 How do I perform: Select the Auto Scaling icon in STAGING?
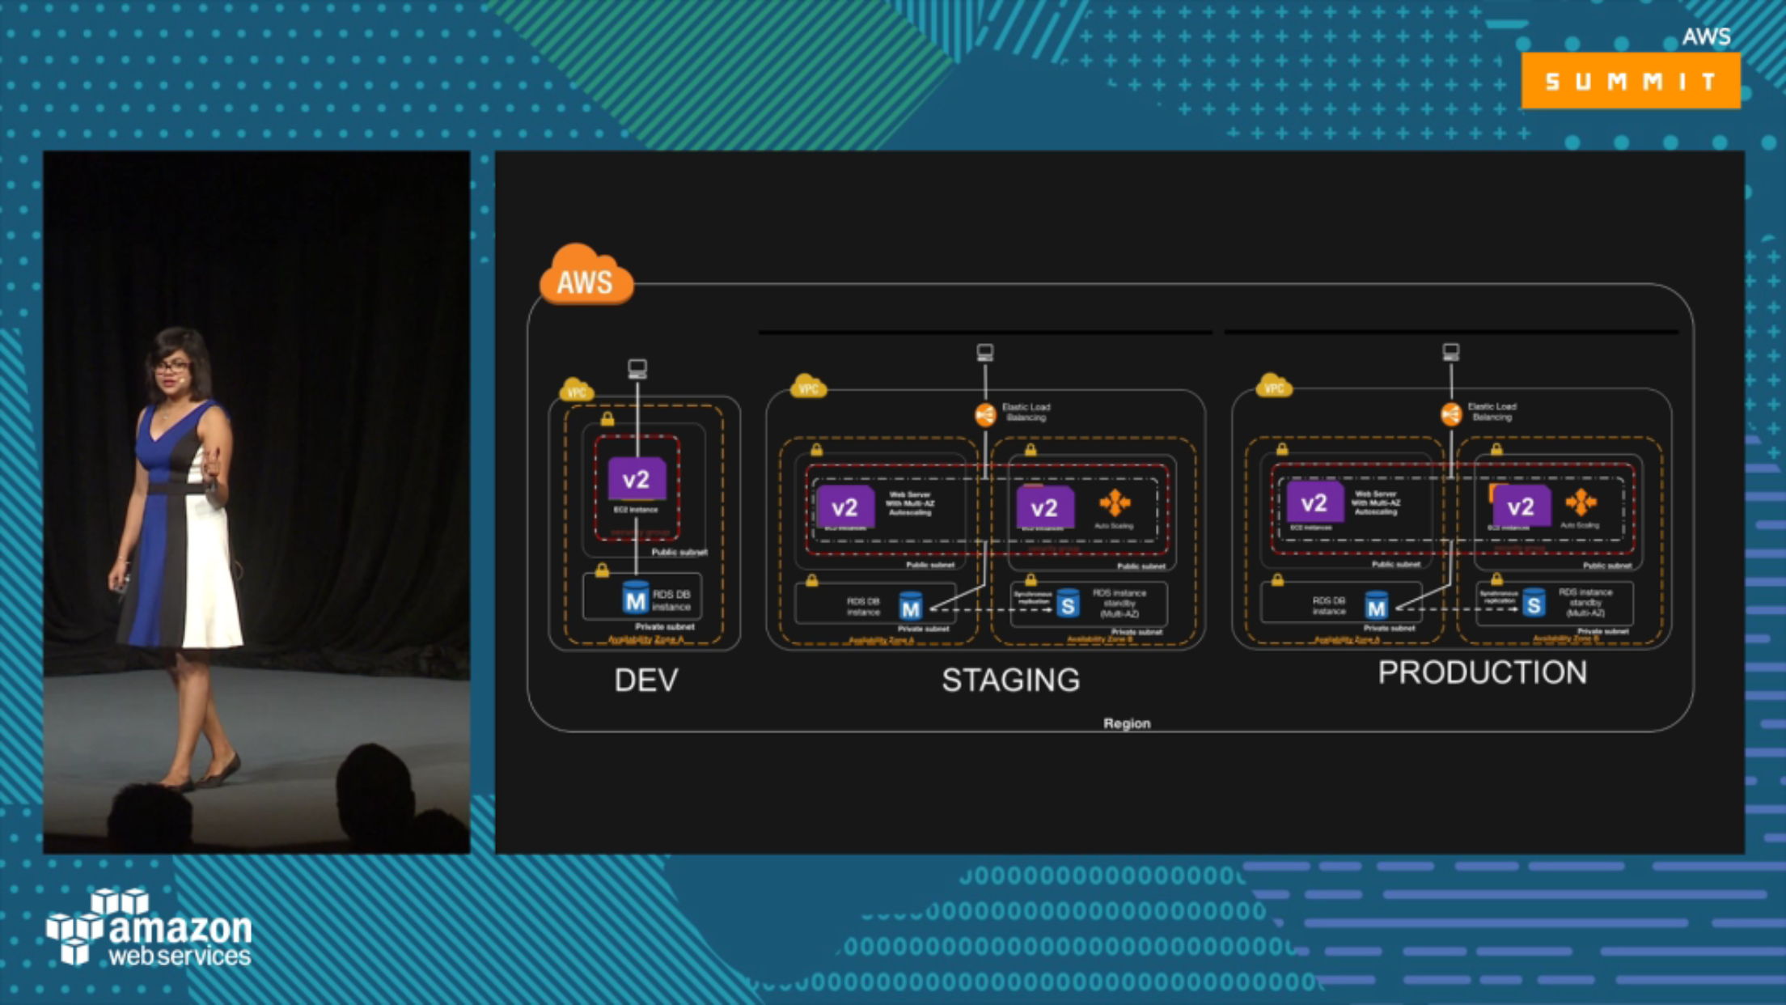1115,502
